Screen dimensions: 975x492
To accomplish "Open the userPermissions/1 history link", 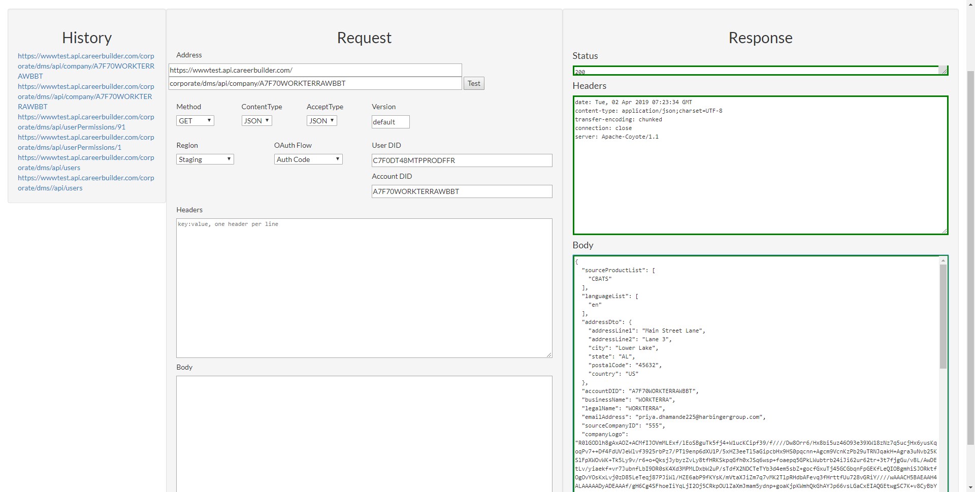I will coord(85,142).
